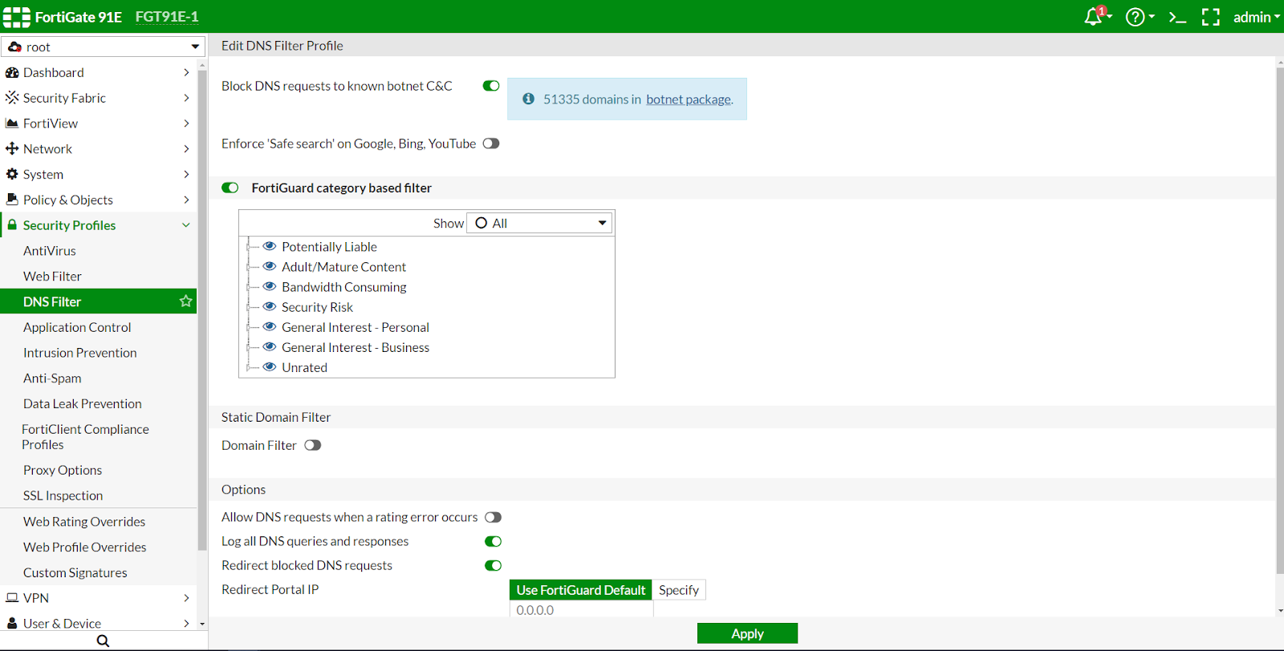This screenshot has height=651, width=1284.
Task: Click the System gear icon
Action: [12, 174]
